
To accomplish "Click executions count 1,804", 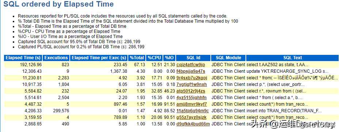I will [64, 84].
